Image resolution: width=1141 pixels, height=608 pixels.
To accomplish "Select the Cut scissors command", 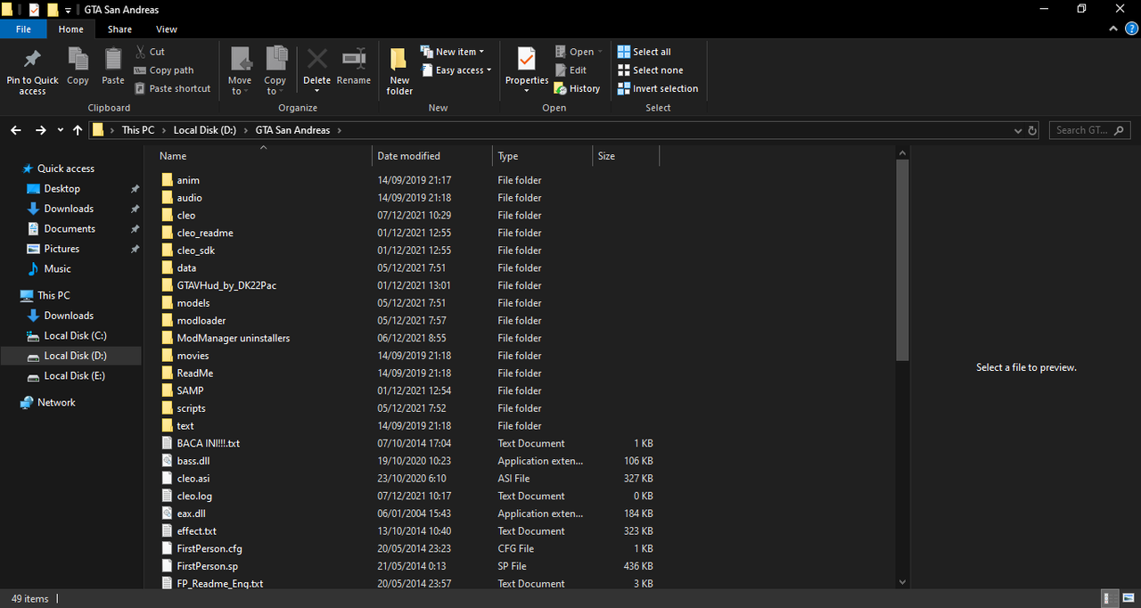I will pyautogui.click(x=150, y=52).
